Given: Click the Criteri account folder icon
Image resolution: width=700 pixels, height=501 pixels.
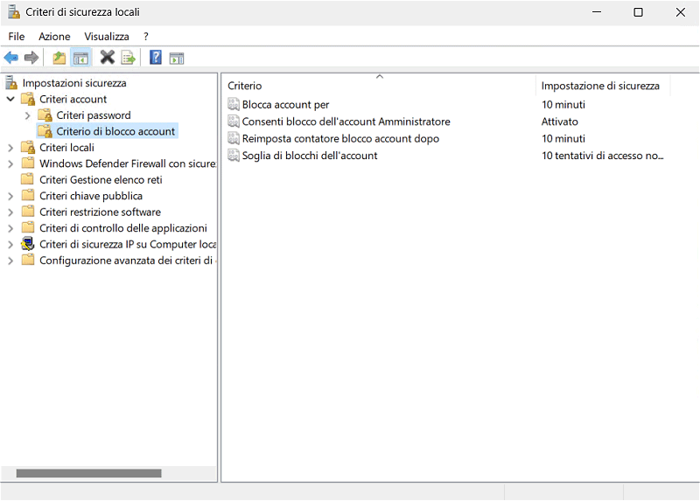Looking at the screenshot, I should 28,99.
